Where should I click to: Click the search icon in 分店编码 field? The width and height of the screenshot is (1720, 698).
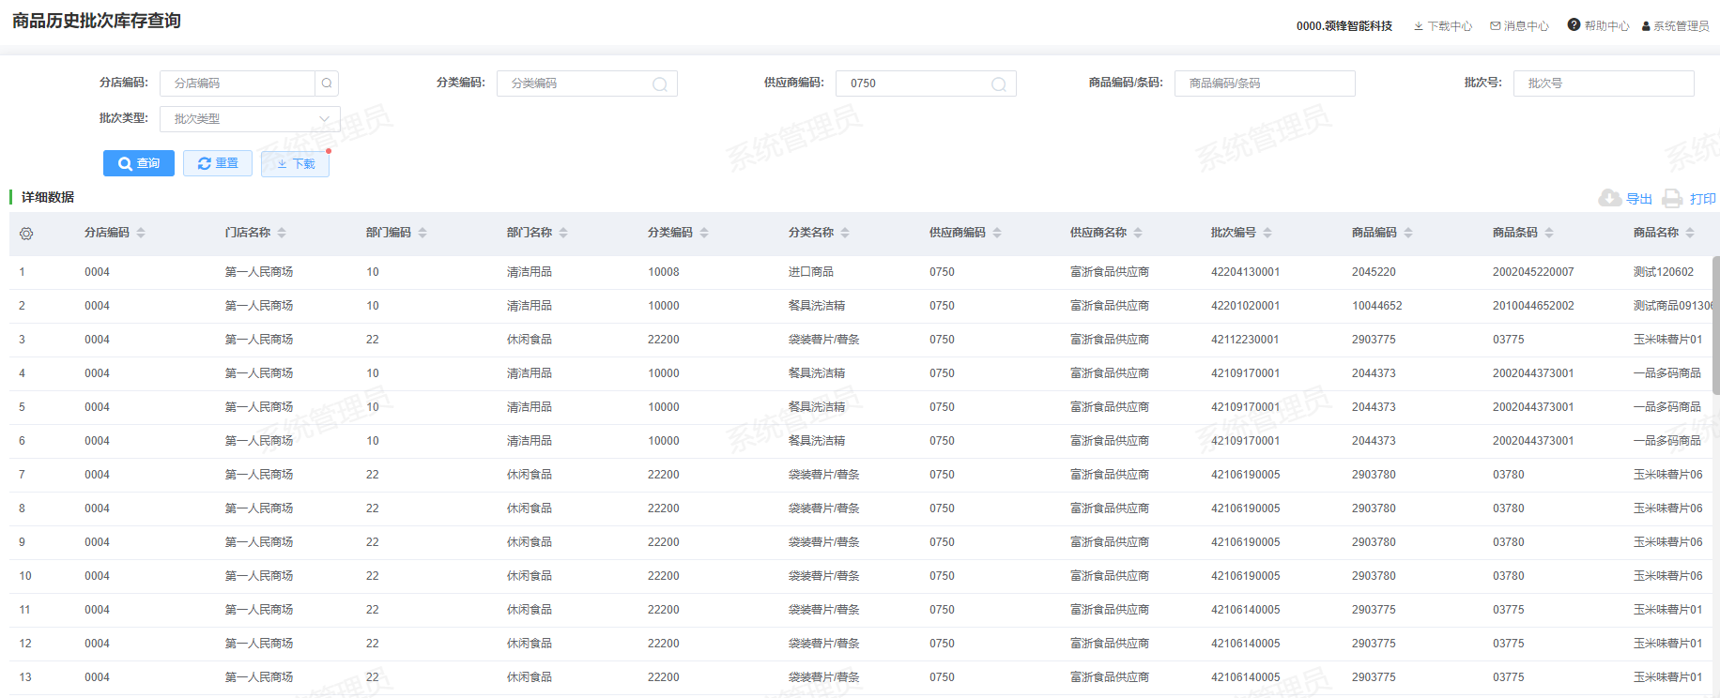tap(327, 83)
